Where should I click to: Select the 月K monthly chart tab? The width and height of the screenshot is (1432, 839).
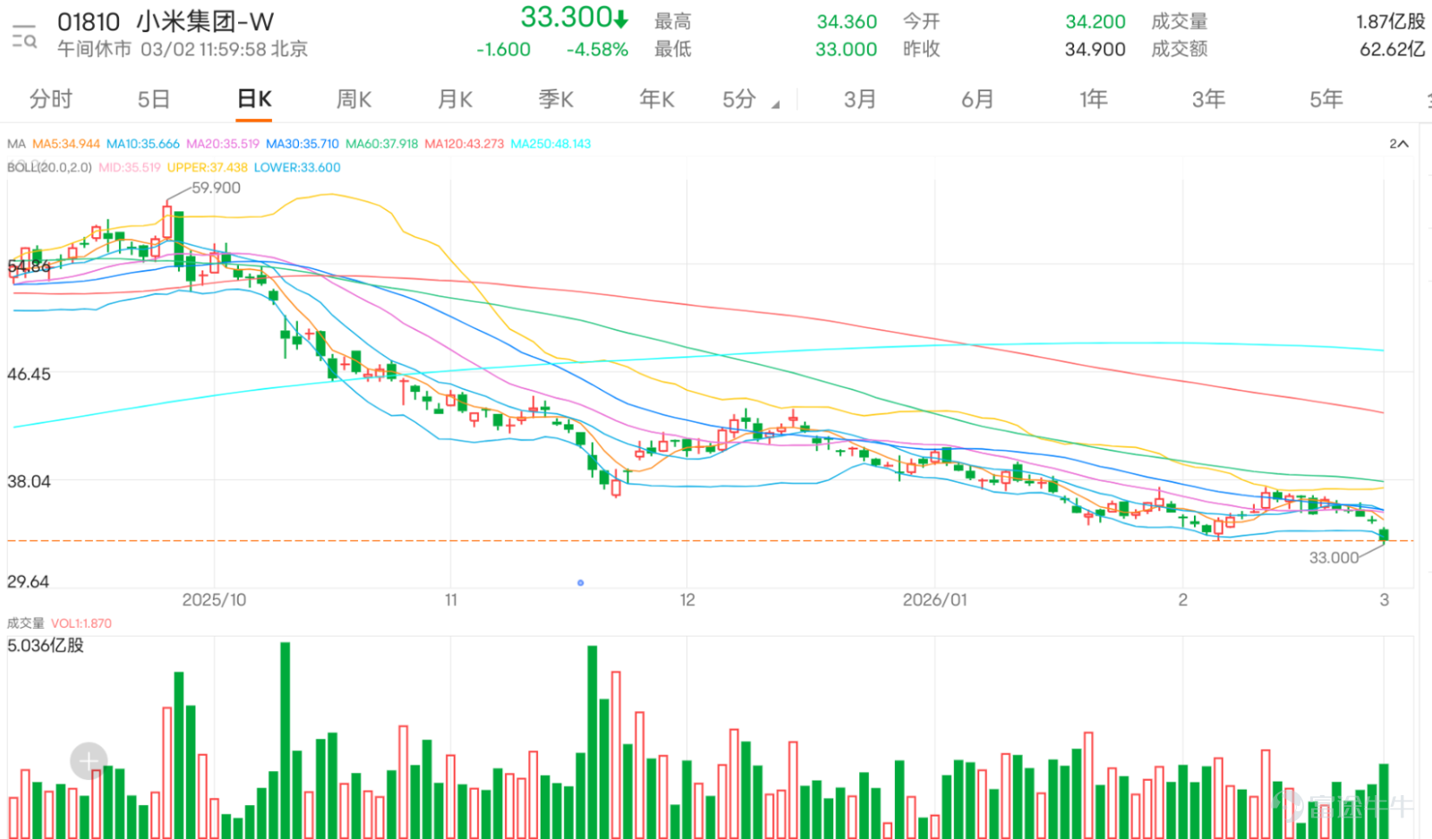pos(455,99)
